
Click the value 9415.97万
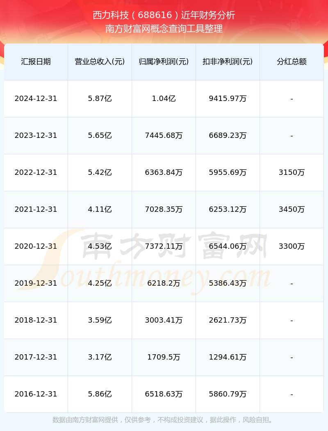tap(228, 99)
